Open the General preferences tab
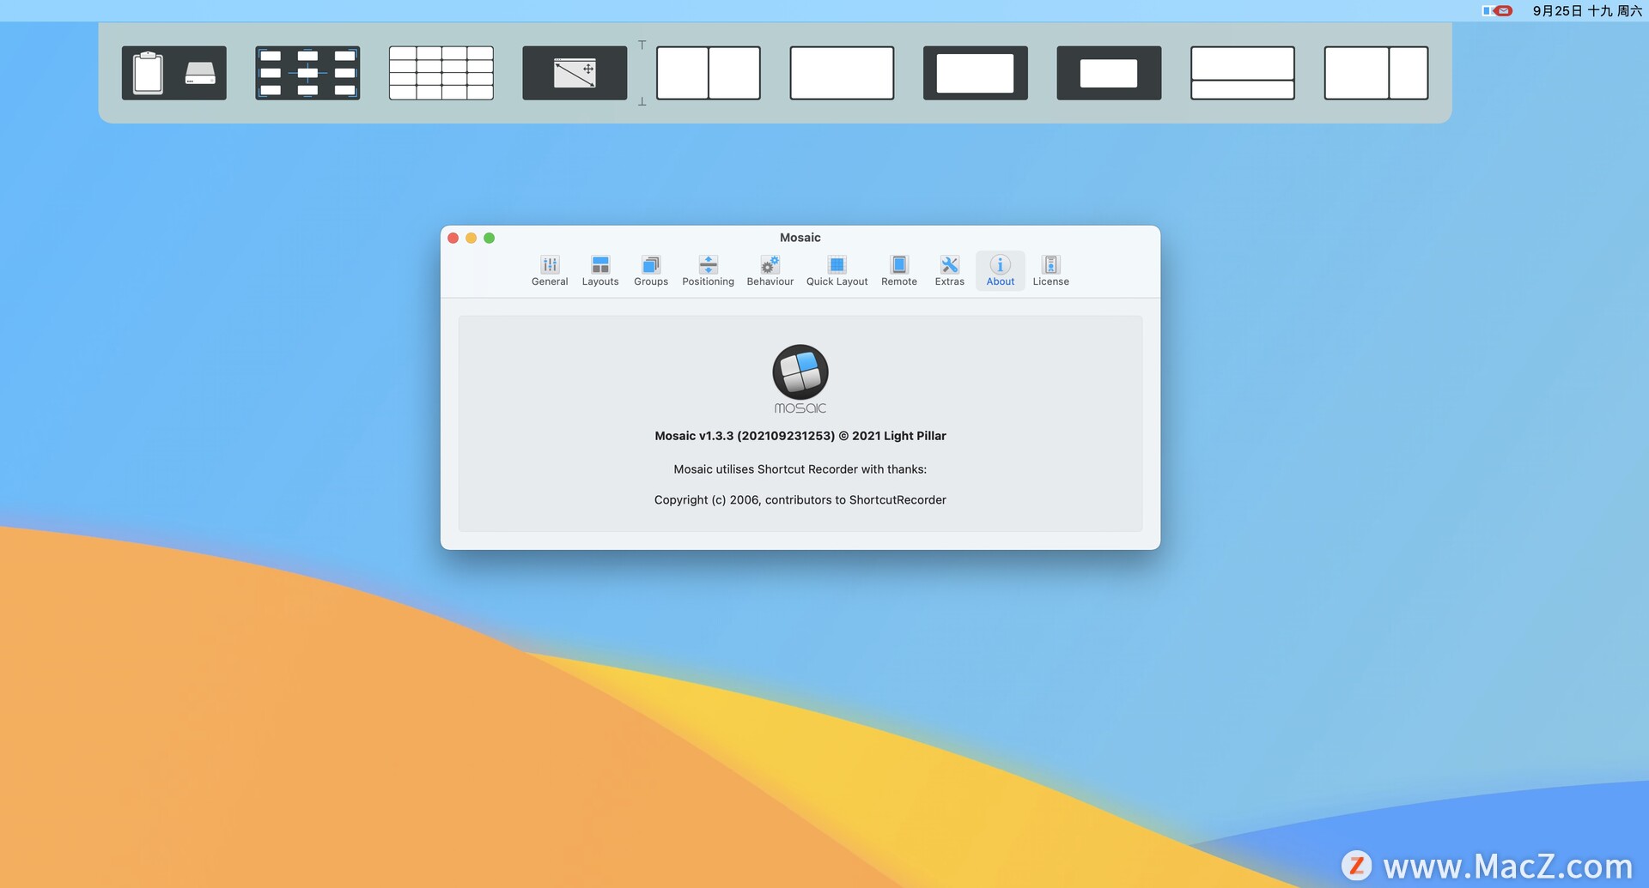 click(550, 271)
